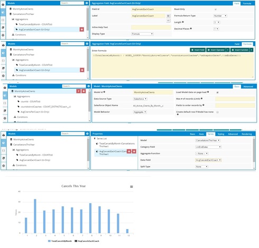Click the Insert Field button
The width and height of the screenshot is (259, 248).
(x=198, y=50)
